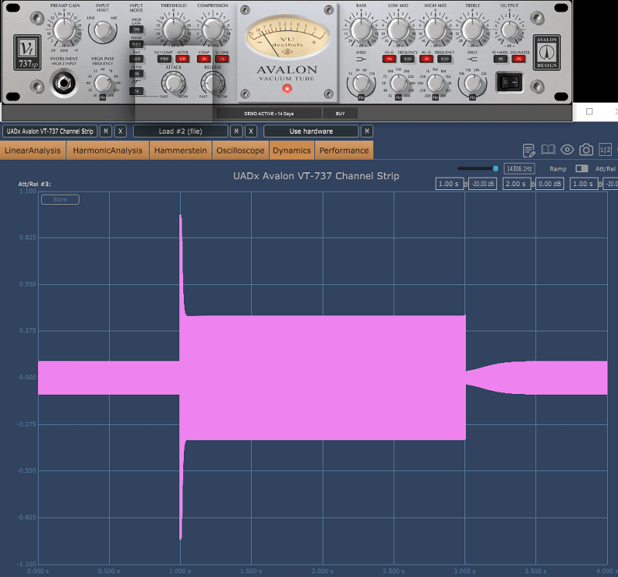
Task: Toggle the eye visibility icon in toolbar
Action: 567,150
